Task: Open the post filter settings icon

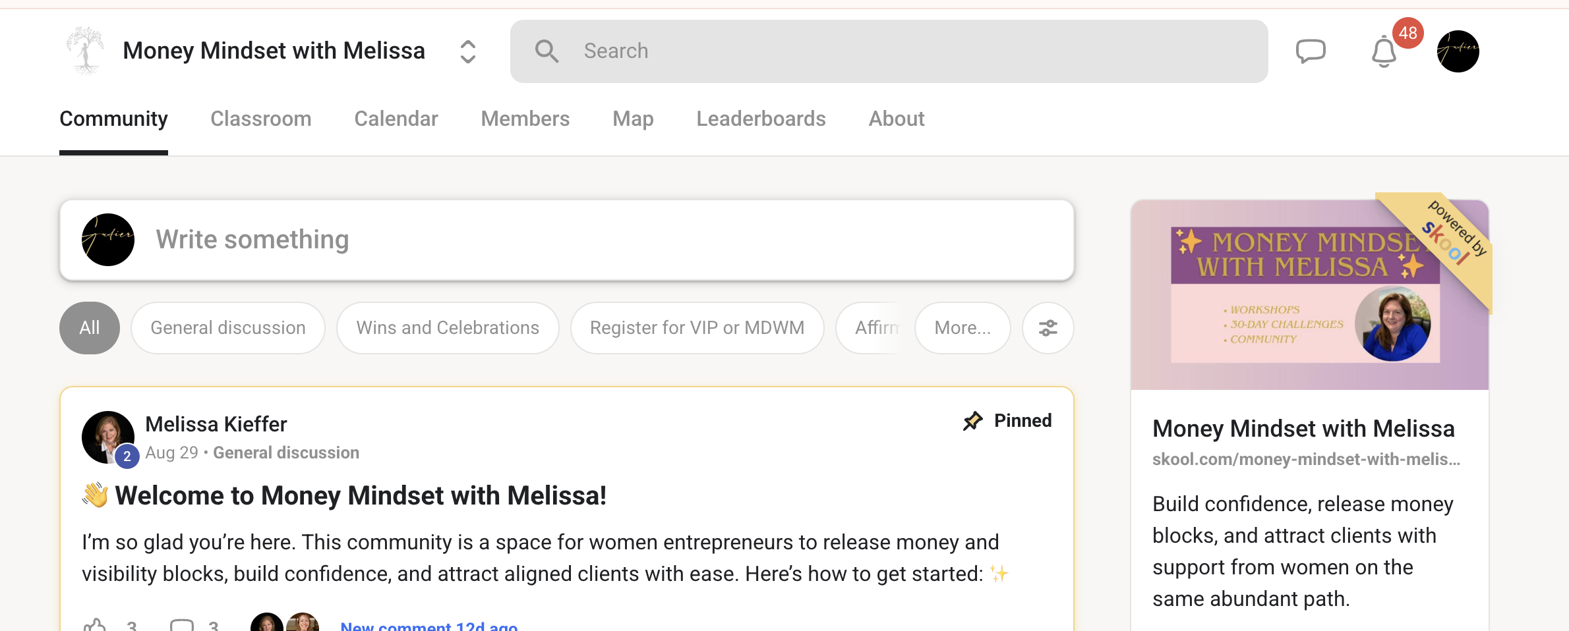Action: click(x=1048, y=328)
